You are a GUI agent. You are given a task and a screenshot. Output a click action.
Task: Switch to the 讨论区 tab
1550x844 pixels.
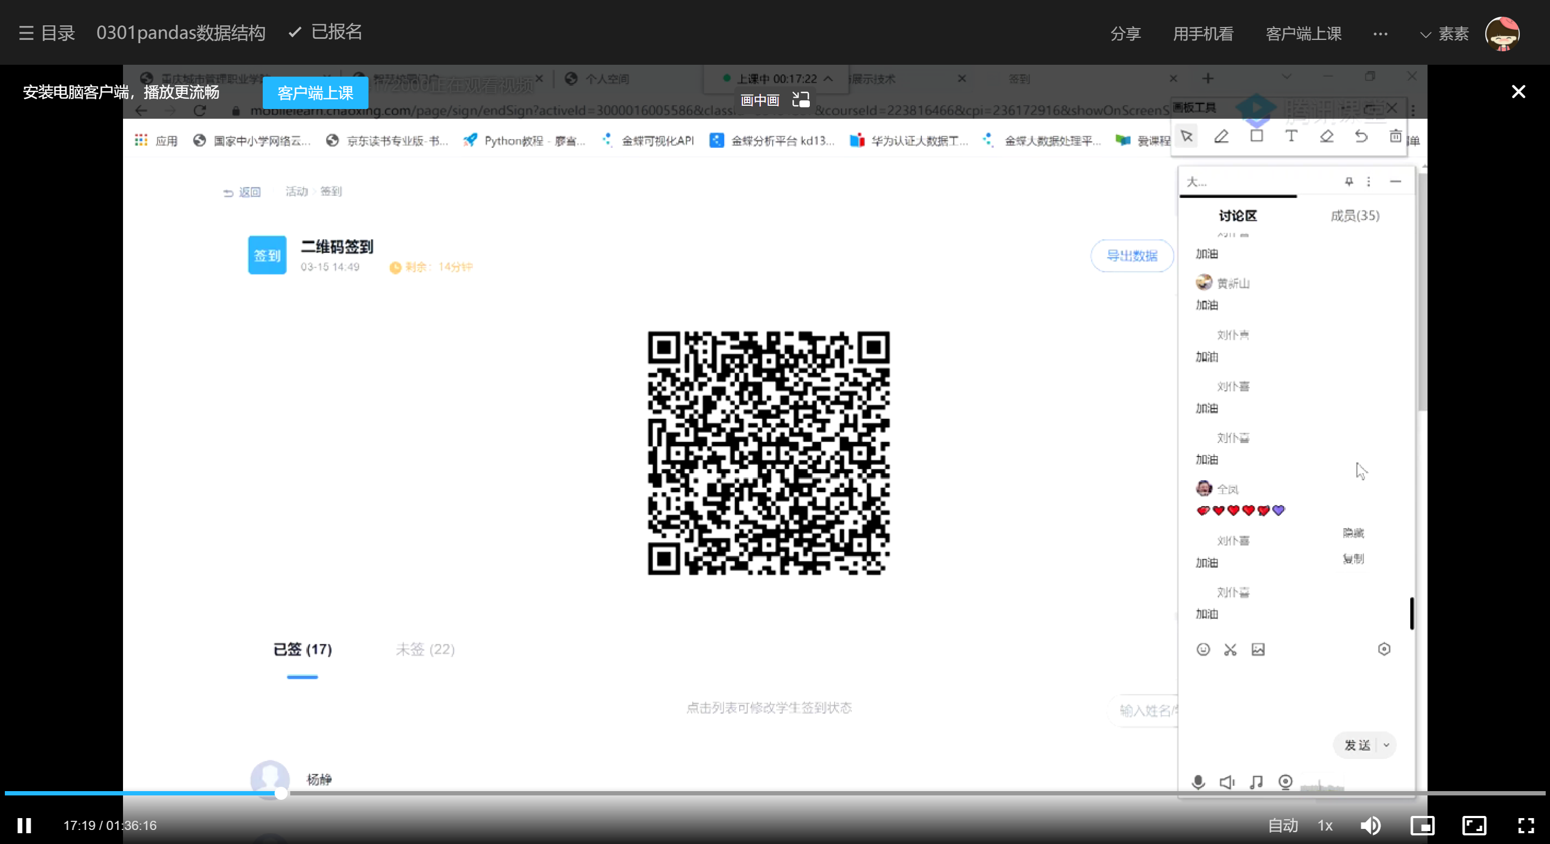coord(1238,215)
